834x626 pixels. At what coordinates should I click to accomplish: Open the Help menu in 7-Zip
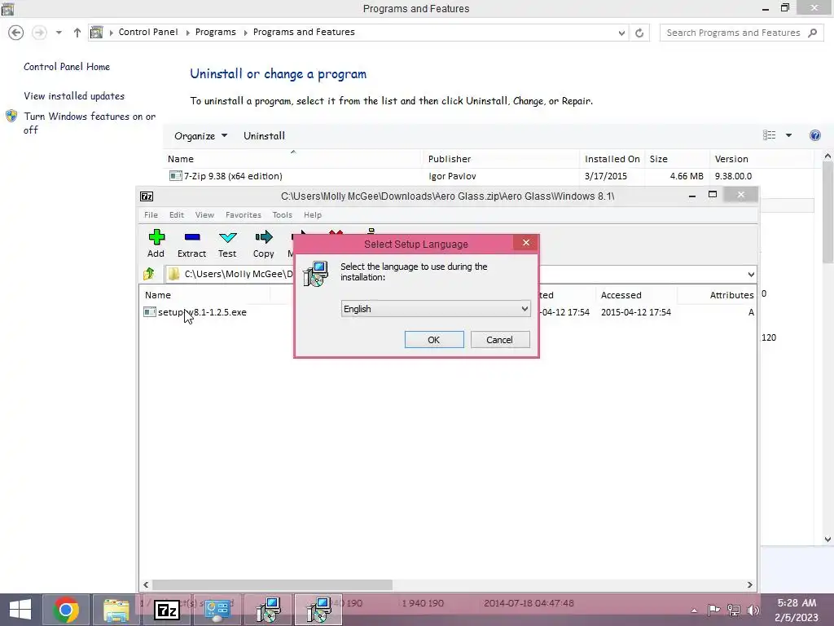pyautogui.click(x=312, y=214)
